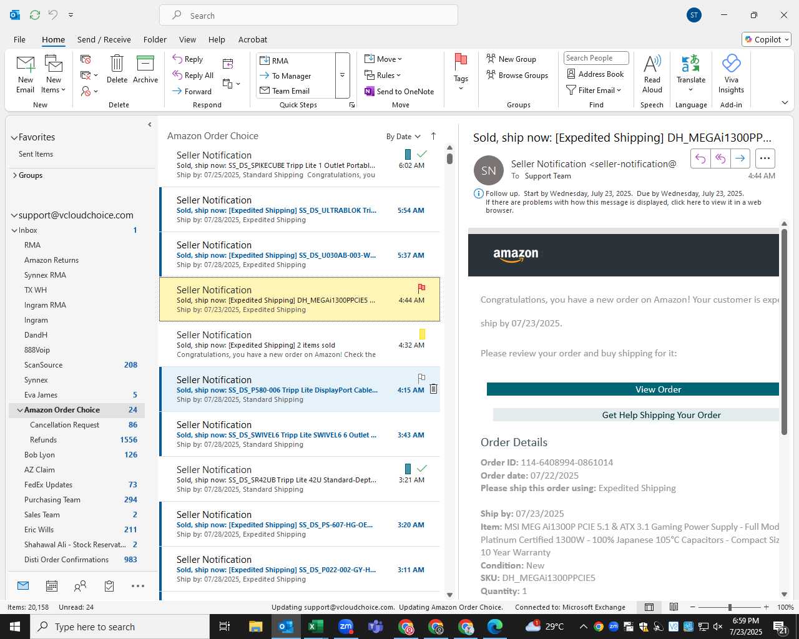
Task: Click the zoom in plus button
Action: point(766,607)
